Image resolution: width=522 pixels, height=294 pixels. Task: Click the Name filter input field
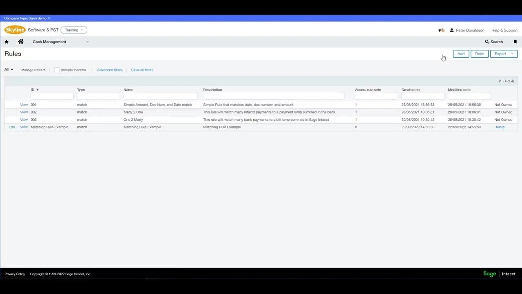pos(160,96)
